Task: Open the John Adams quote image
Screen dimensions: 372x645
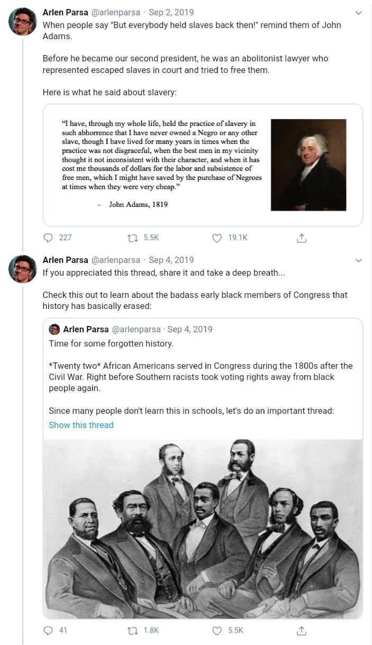Action: [x=203, y=165]
